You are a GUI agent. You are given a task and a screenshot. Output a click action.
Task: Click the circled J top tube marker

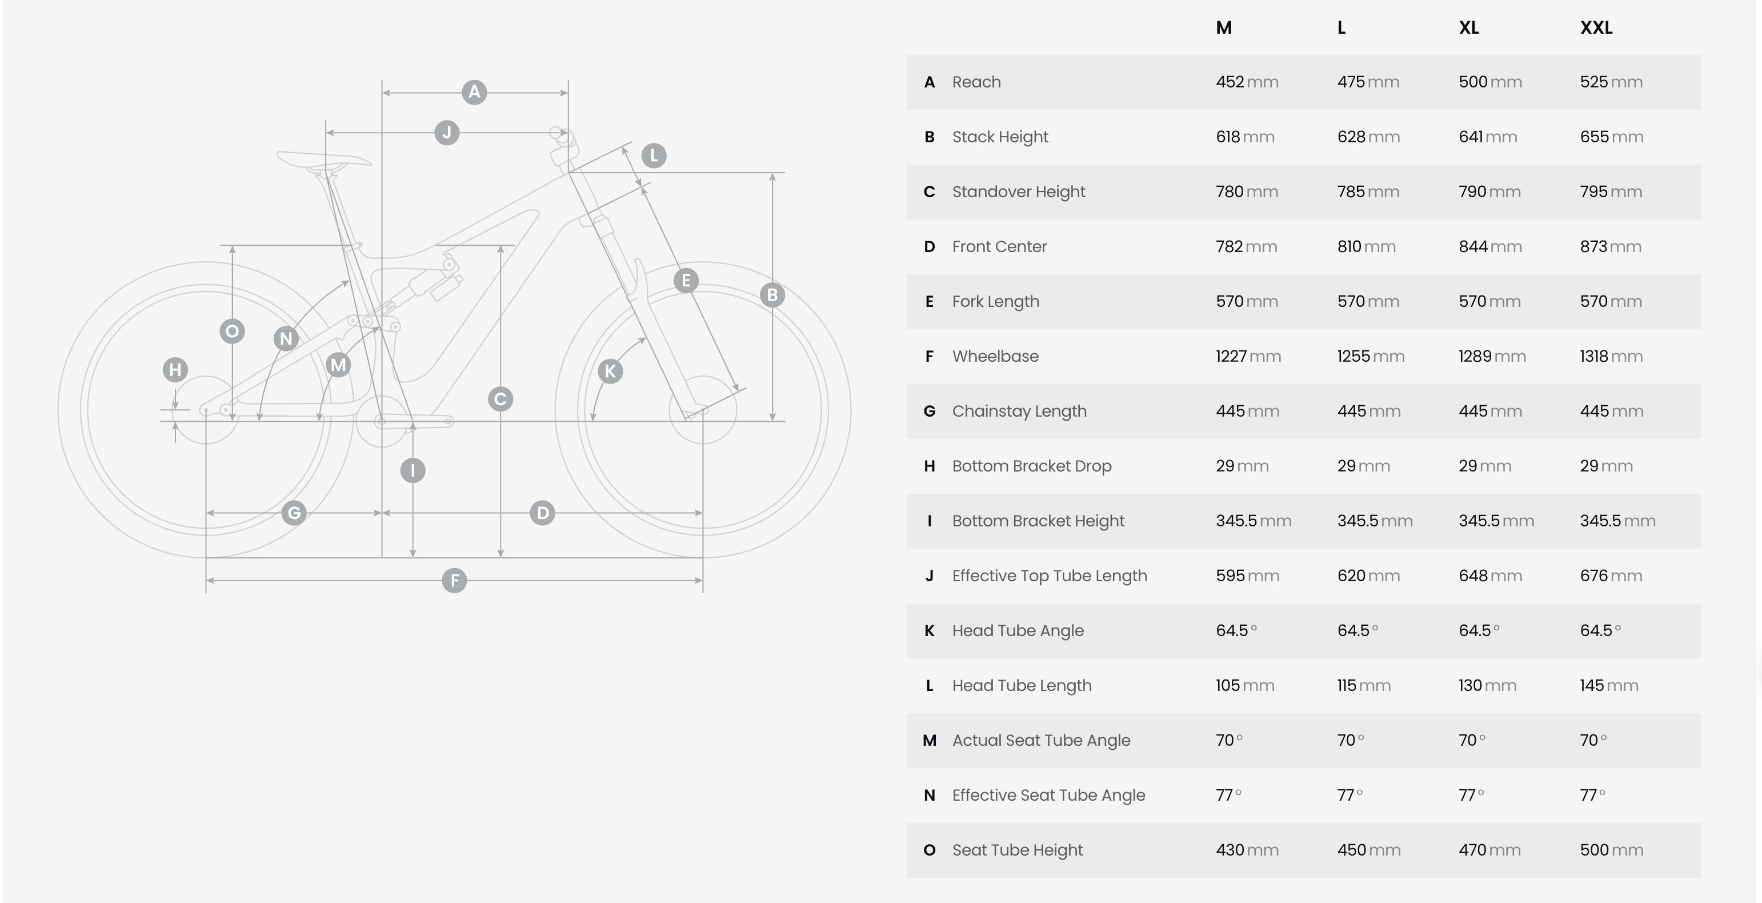click(x=447, y=132)
